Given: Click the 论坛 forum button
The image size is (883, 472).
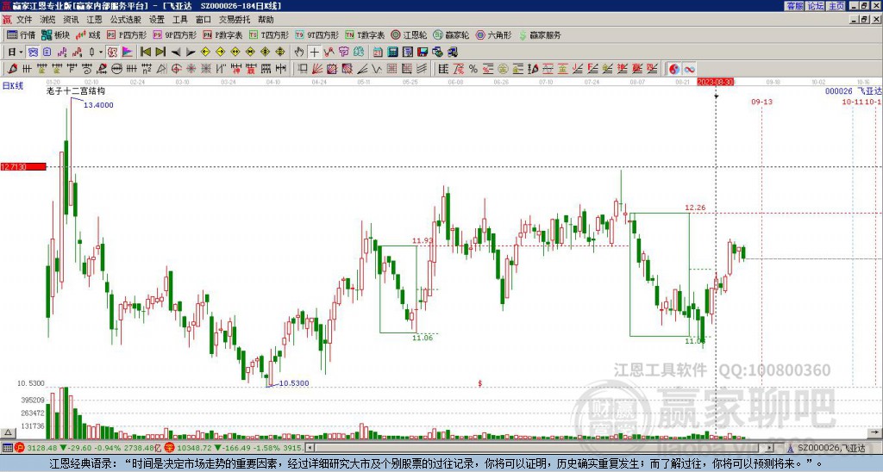Looking at the screenshot, I should tap(816, 6).
